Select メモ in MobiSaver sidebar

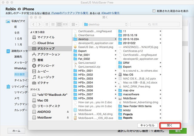(x=17, y=98)
